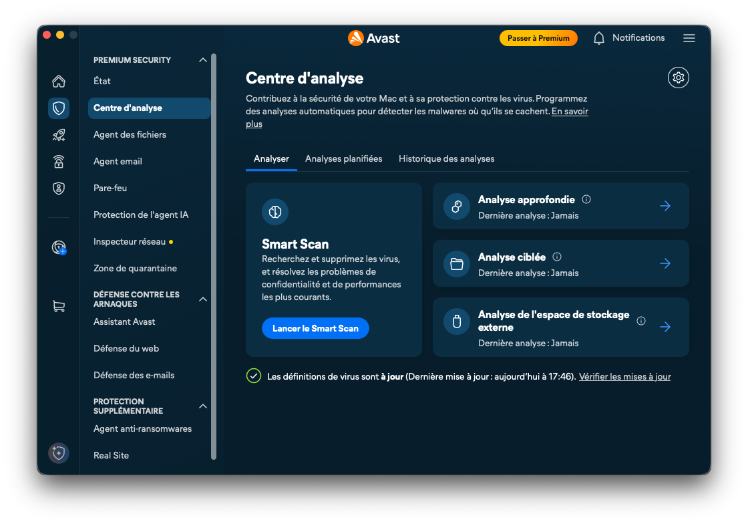748x524 pixels.
Task: Click the Avast logo
Action: click(x=374, y=38)
